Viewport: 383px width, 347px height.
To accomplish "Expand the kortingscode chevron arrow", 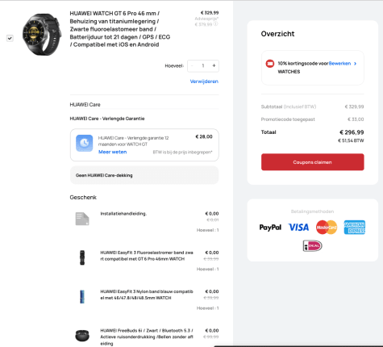I will click(355, 64).
